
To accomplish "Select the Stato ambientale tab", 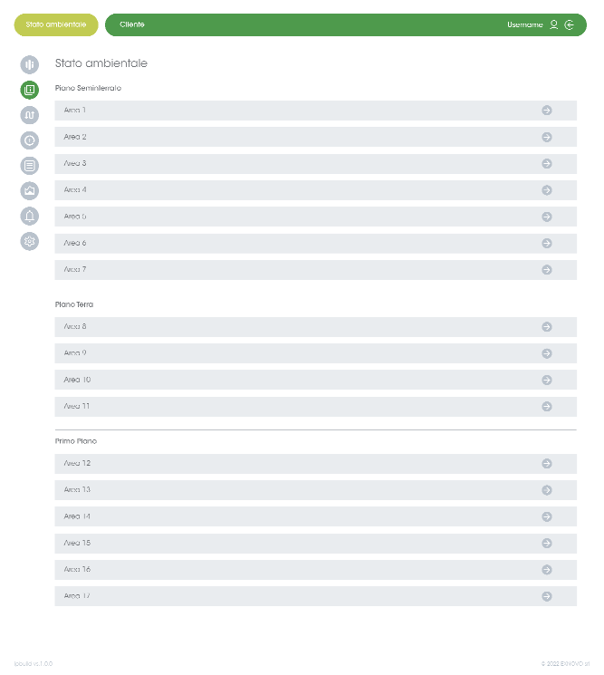I will (x=56, y=24).
